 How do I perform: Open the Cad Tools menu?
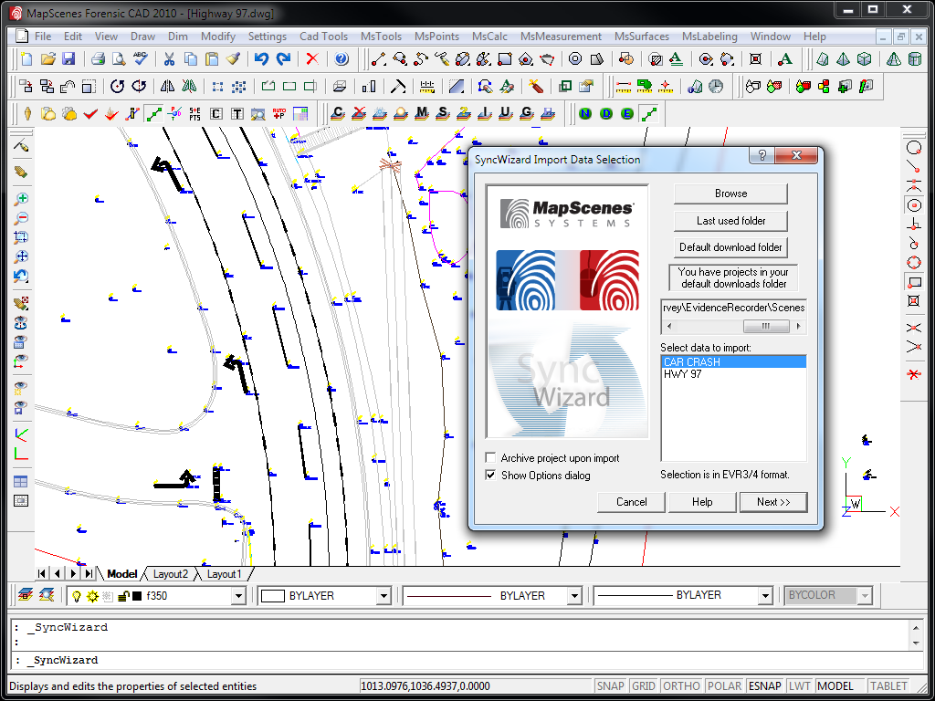[x=324, y=37]
